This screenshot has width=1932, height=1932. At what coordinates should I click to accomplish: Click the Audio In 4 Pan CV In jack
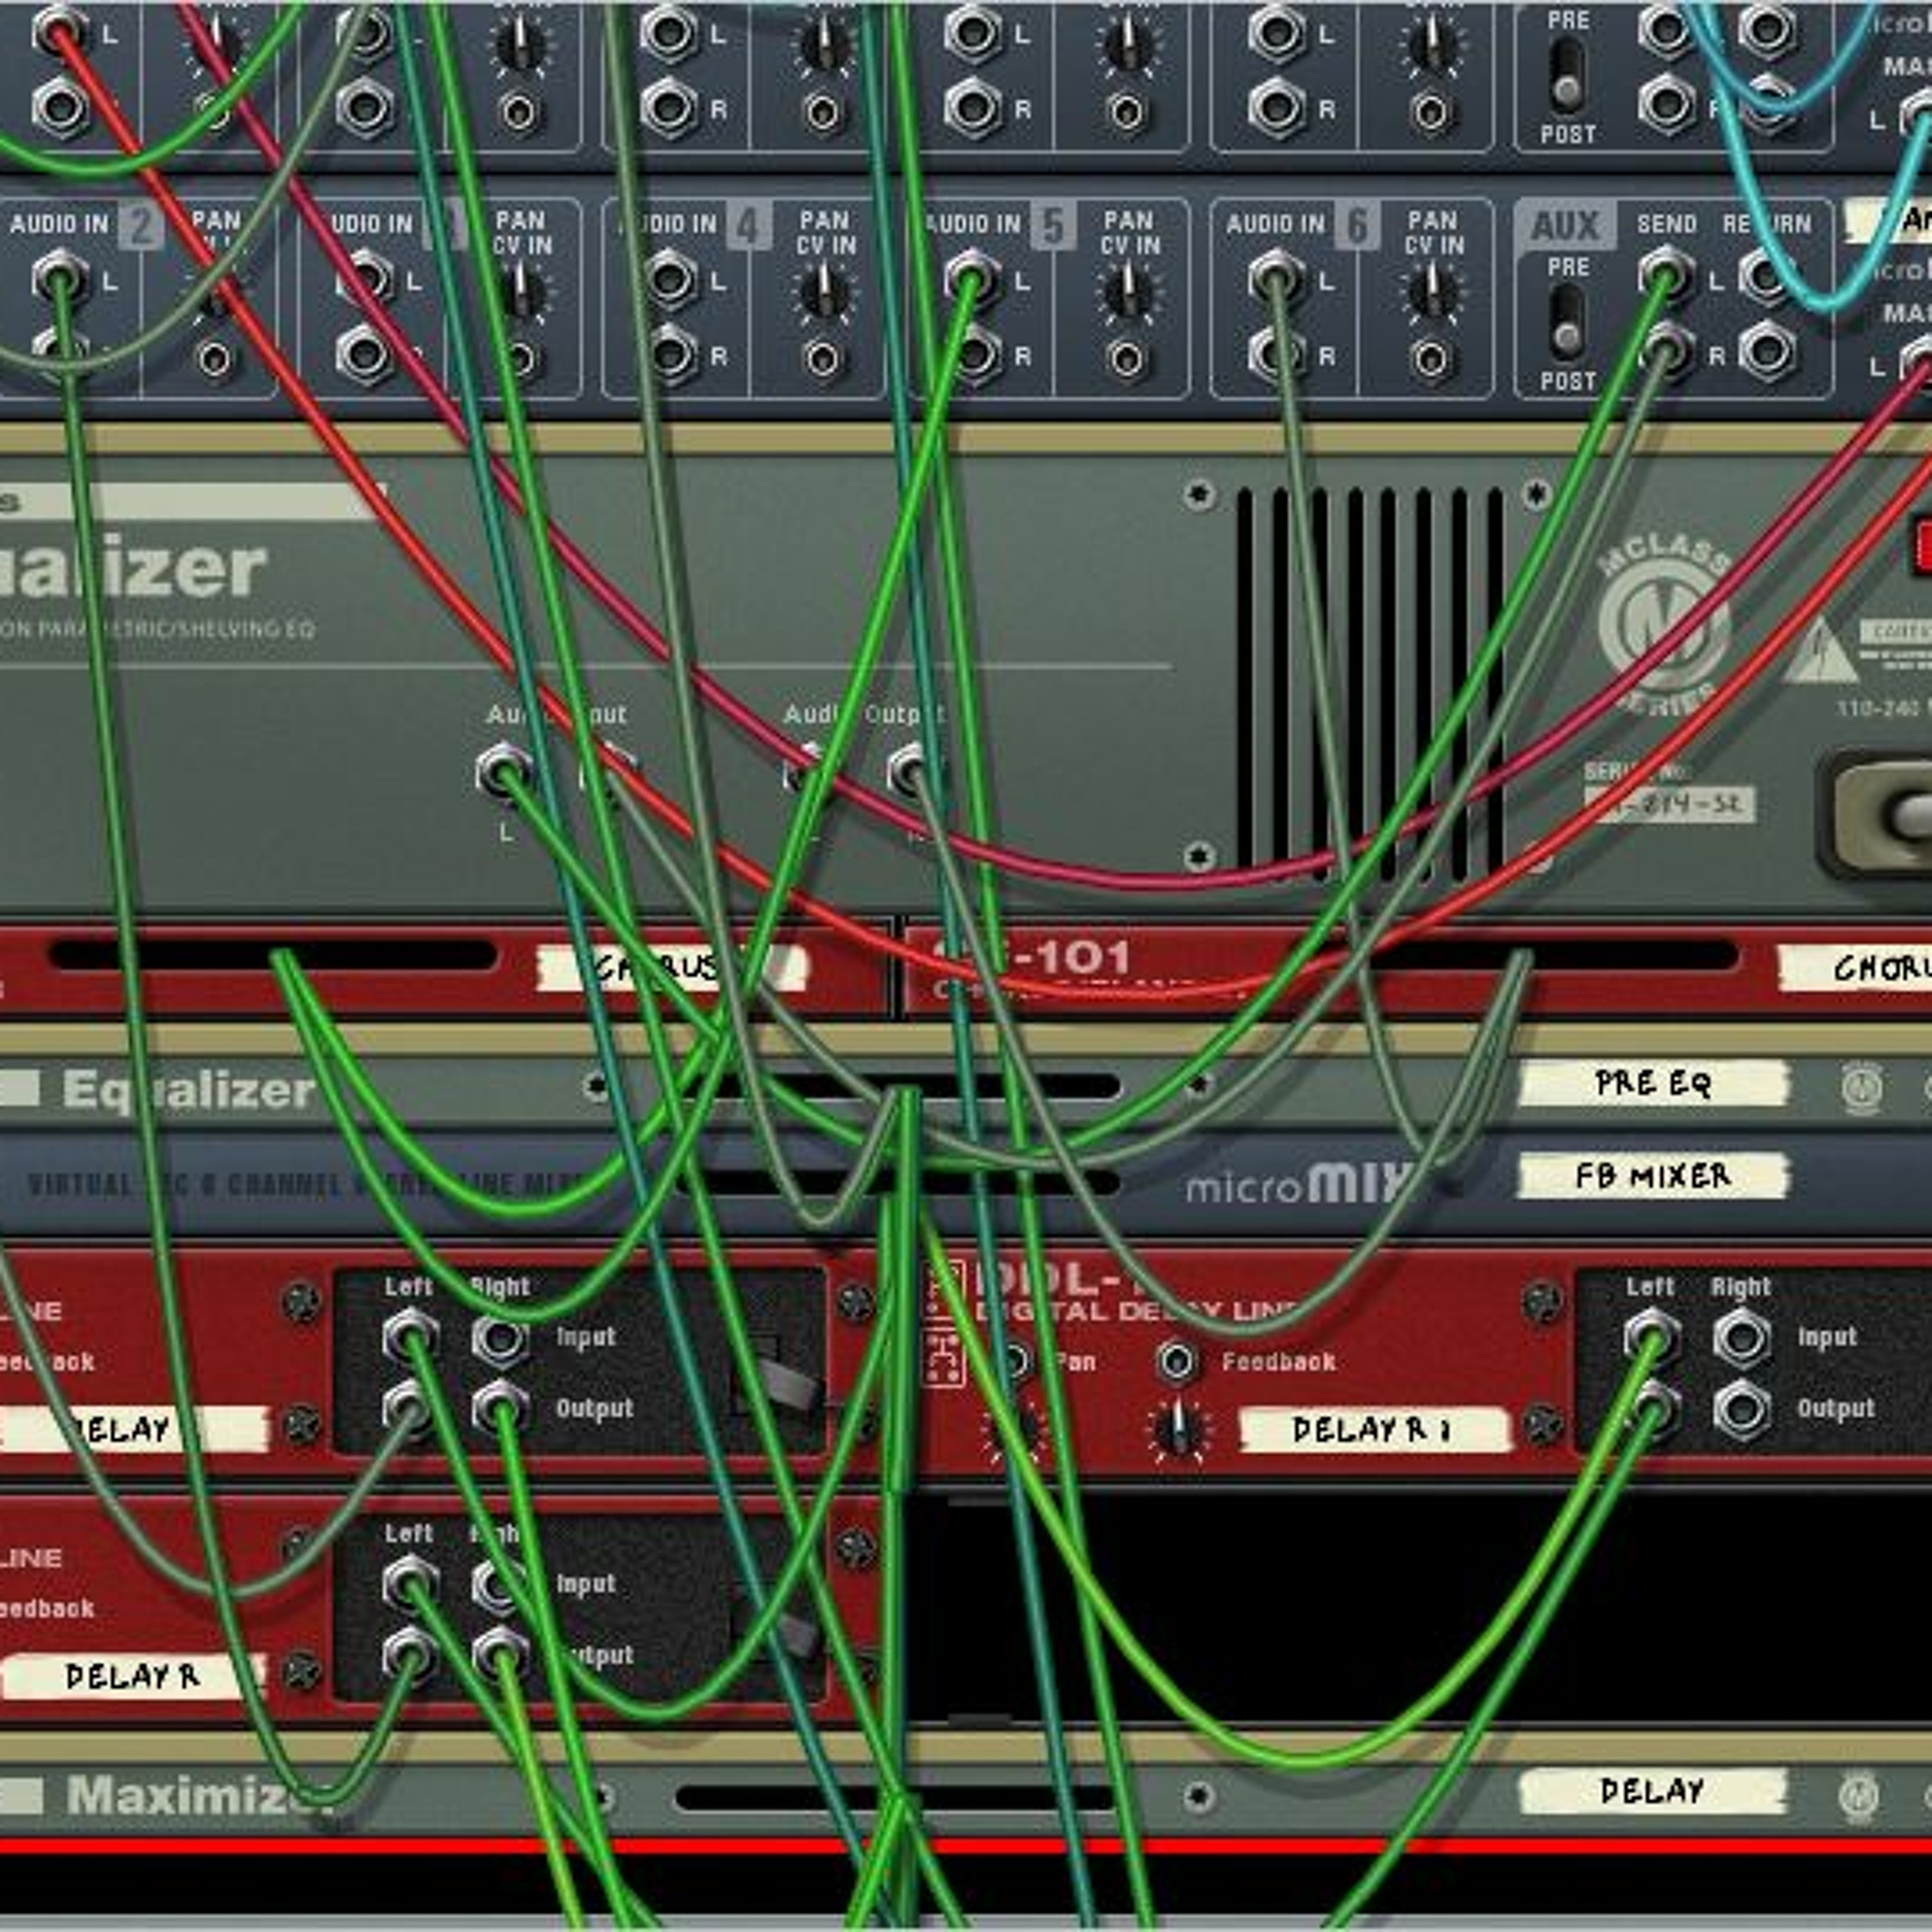click(823, 359)
